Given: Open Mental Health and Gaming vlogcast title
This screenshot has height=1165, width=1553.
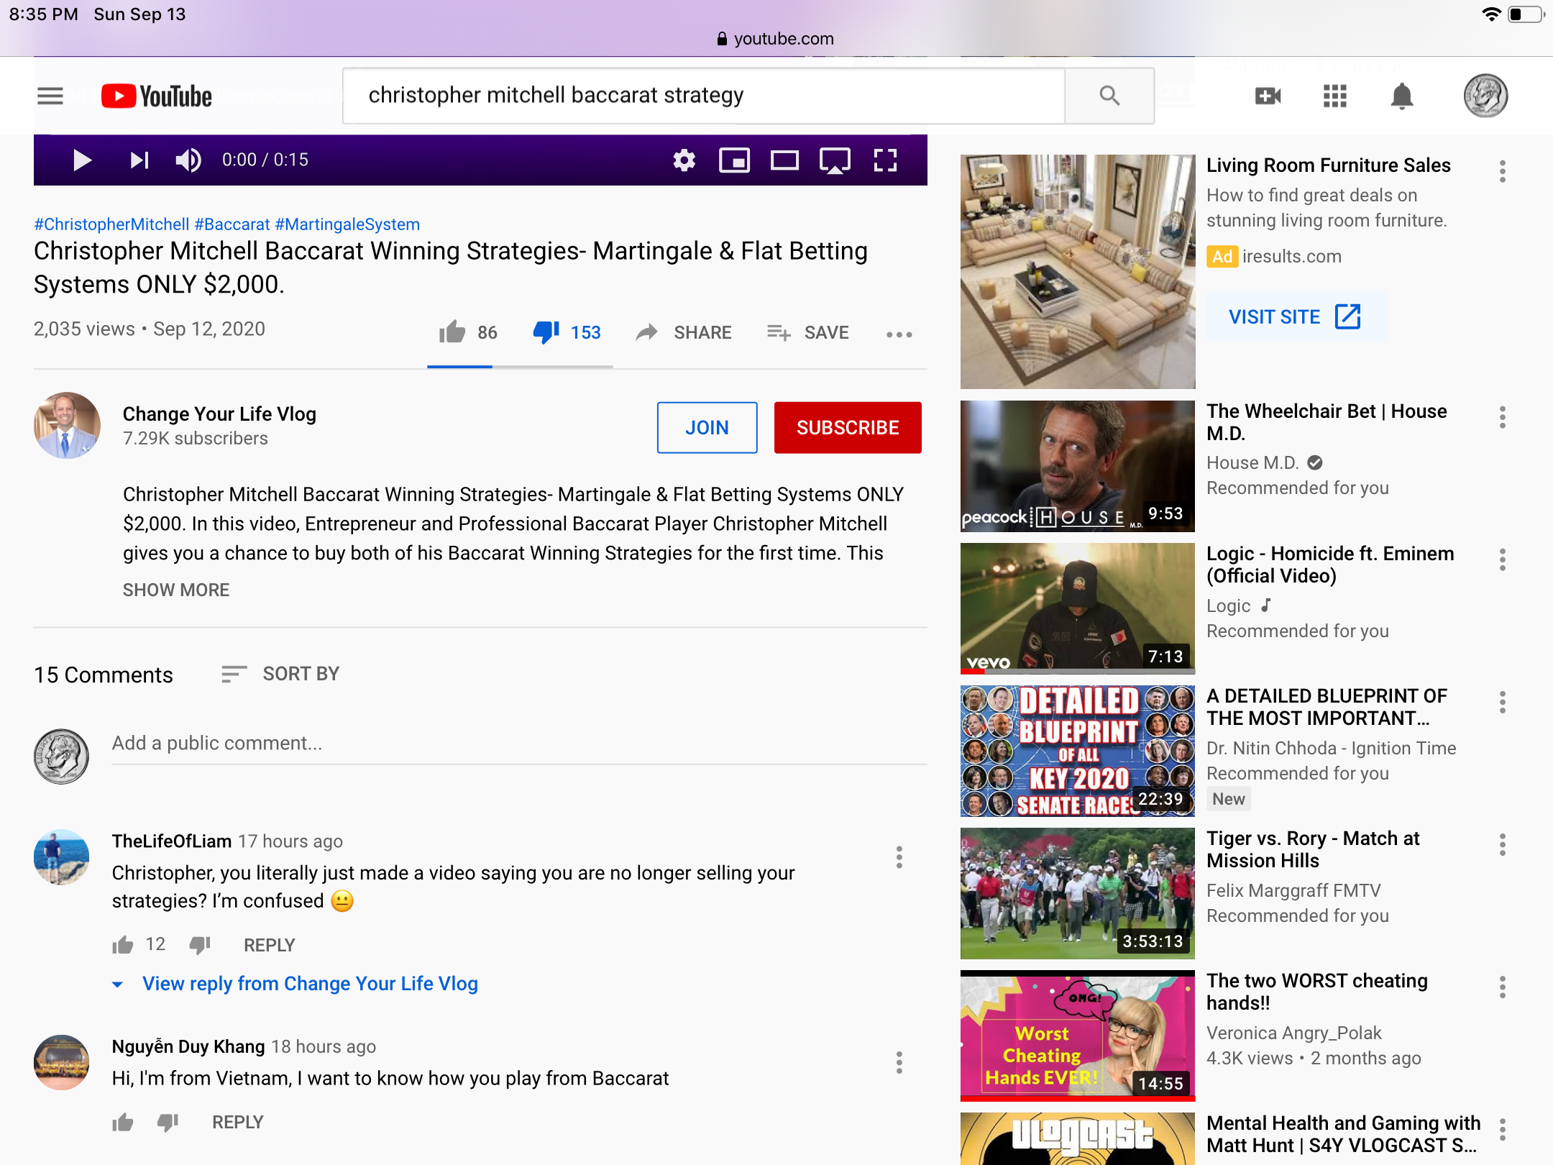Looking at the screenshot, I should click(x=1343, y=1134).
